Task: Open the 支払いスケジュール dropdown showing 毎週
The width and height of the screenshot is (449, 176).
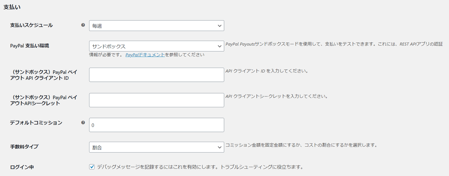Action: click(x=156, y=26)
